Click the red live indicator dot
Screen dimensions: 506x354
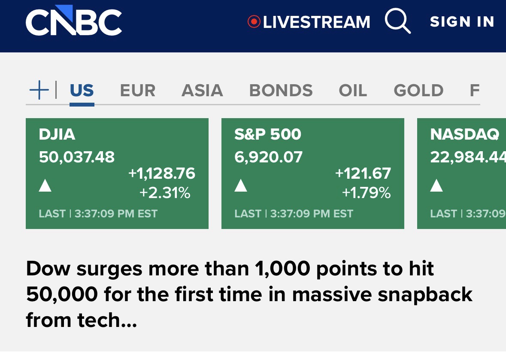pos(254,21)
